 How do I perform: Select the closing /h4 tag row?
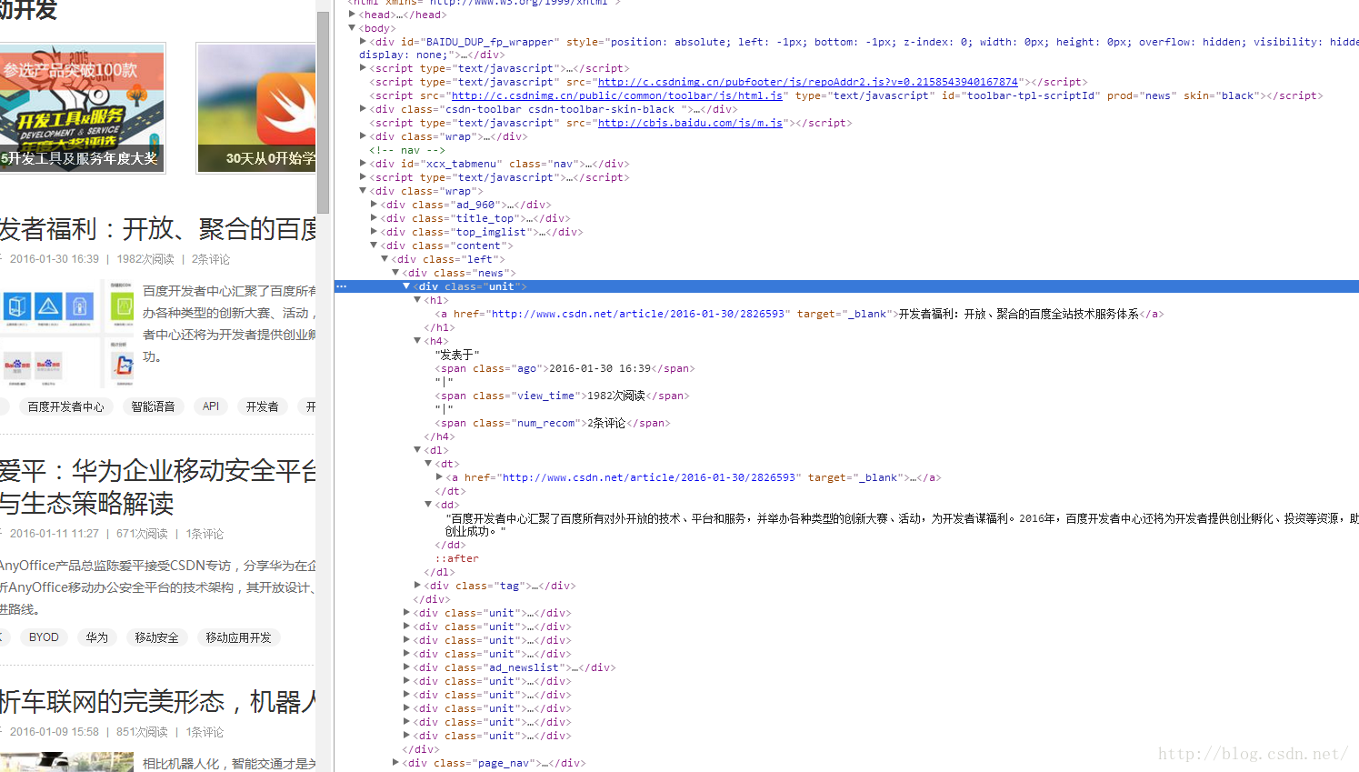click(439, 436)
